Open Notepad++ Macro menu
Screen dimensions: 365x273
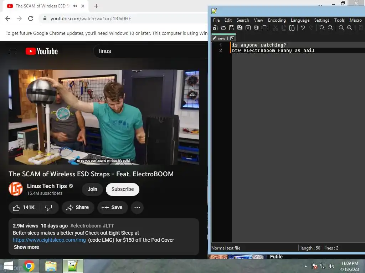[x=355, y=20]
